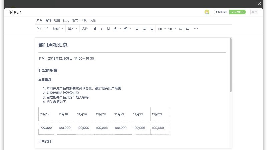Open the text color dropdown arrow
This screenshot has height=150, width=267.
click(x=120, y=28)
